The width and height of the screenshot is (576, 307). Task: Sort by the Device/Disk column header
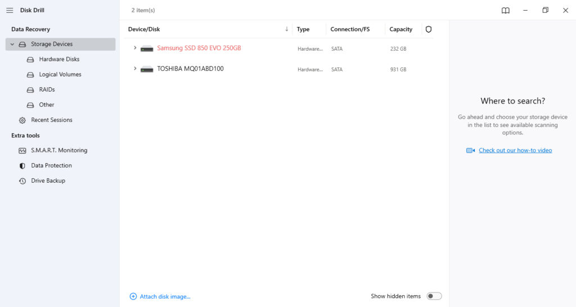coord(144,29)
